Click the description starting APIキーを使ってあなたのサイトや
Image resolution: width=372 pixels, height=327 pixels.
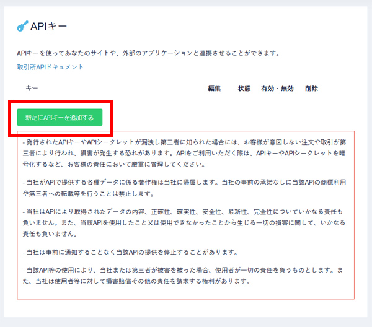[149, 53]
